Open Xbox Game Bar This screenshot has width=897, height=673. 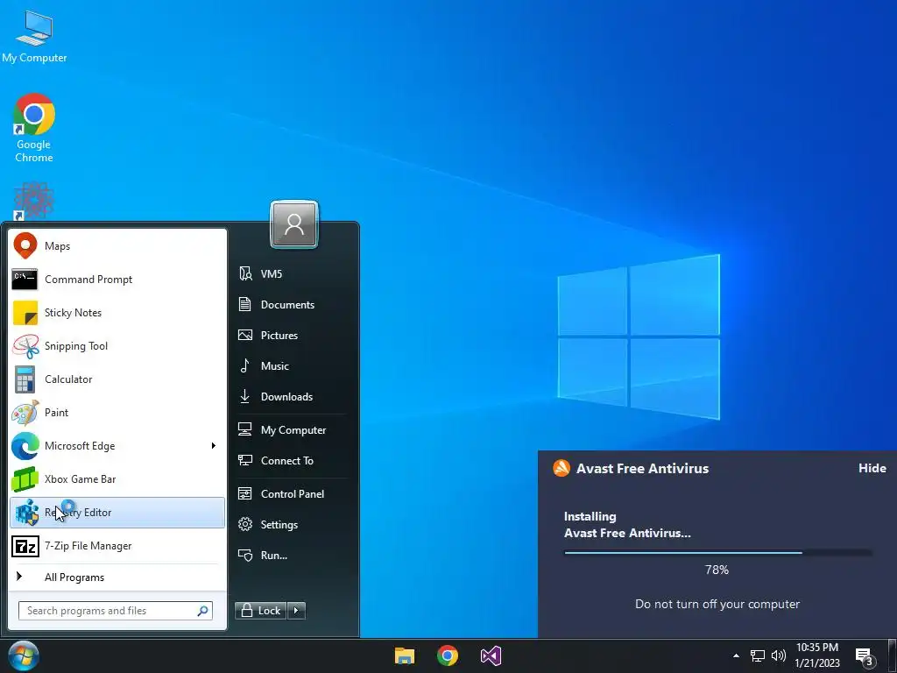(117, 479)
